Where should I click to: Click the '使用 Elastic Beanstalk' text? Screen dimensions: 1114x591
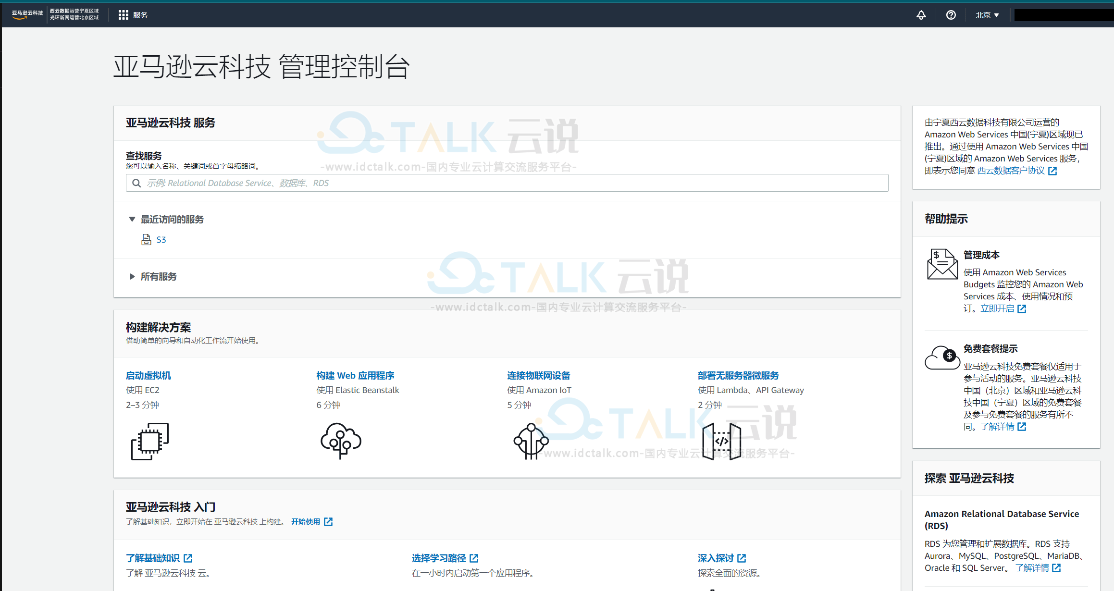click(x=358, y=390)
